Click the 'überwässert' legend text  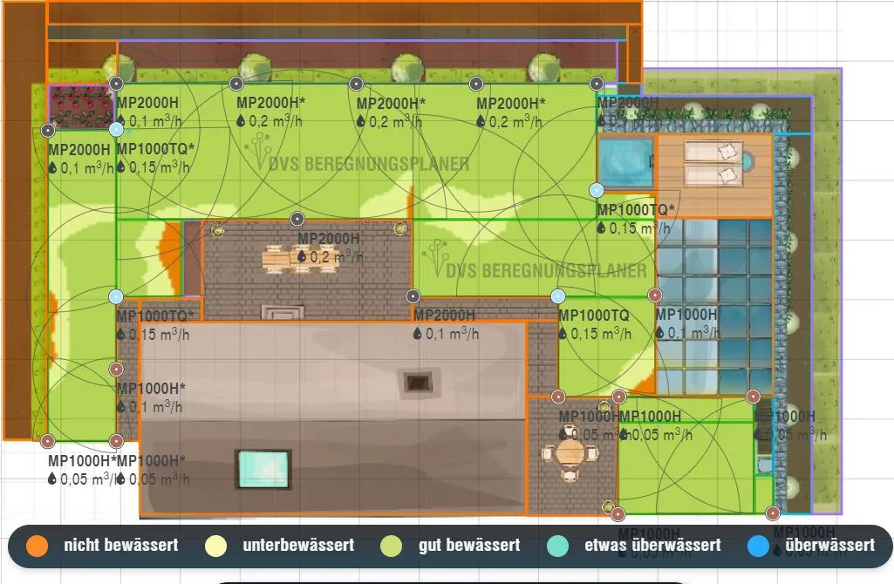tap(830, 546)
